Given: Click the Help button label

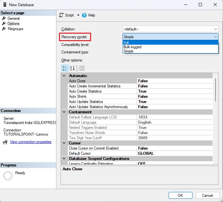Looking at the screenshot, I should tap(91, 15).
